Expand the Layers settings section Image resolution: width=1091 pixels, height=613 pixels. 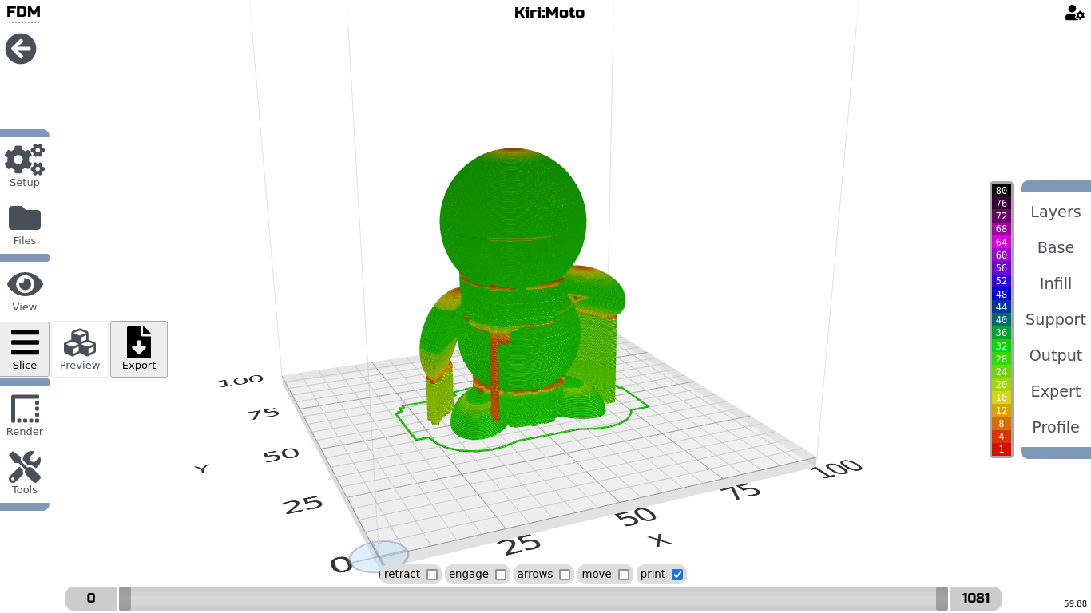1055,212
